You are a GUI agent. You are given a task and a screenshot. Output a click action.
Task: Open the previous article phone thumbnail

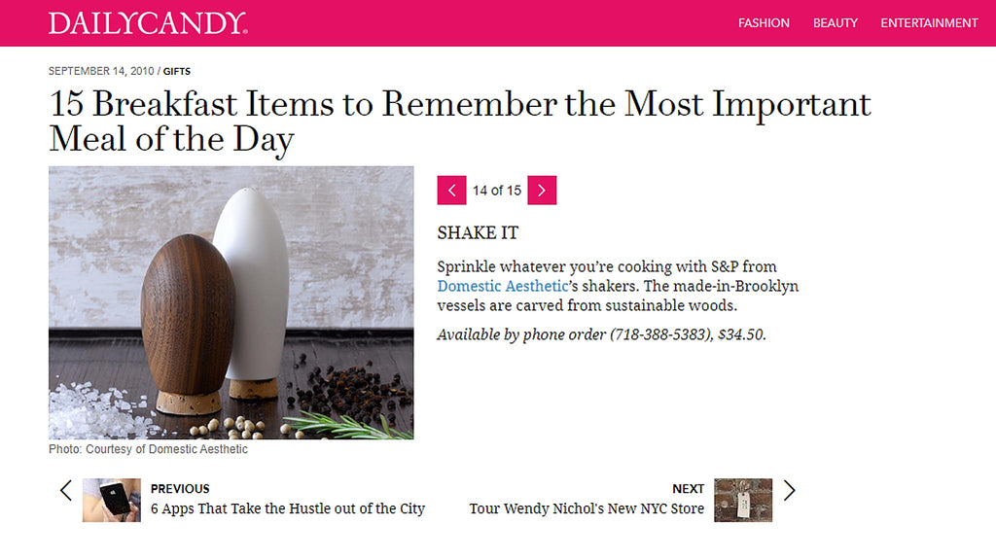pos(105,500)
